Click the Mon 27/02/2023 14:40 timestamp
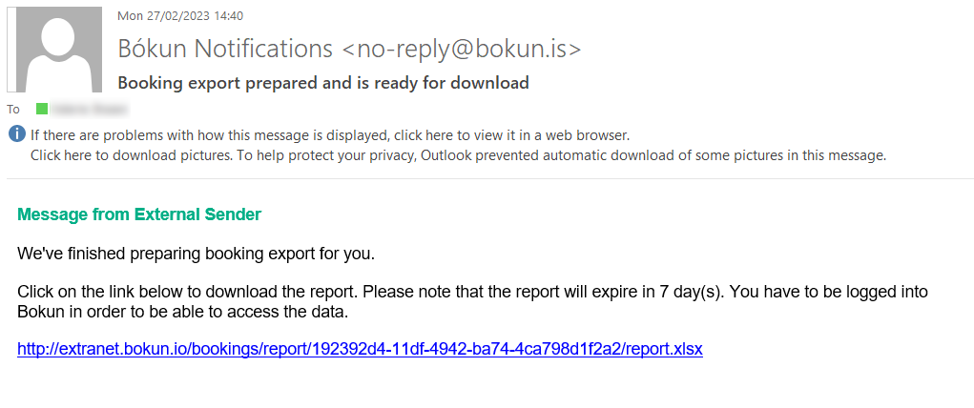This screenshot has height=408, width=974. 180,16
